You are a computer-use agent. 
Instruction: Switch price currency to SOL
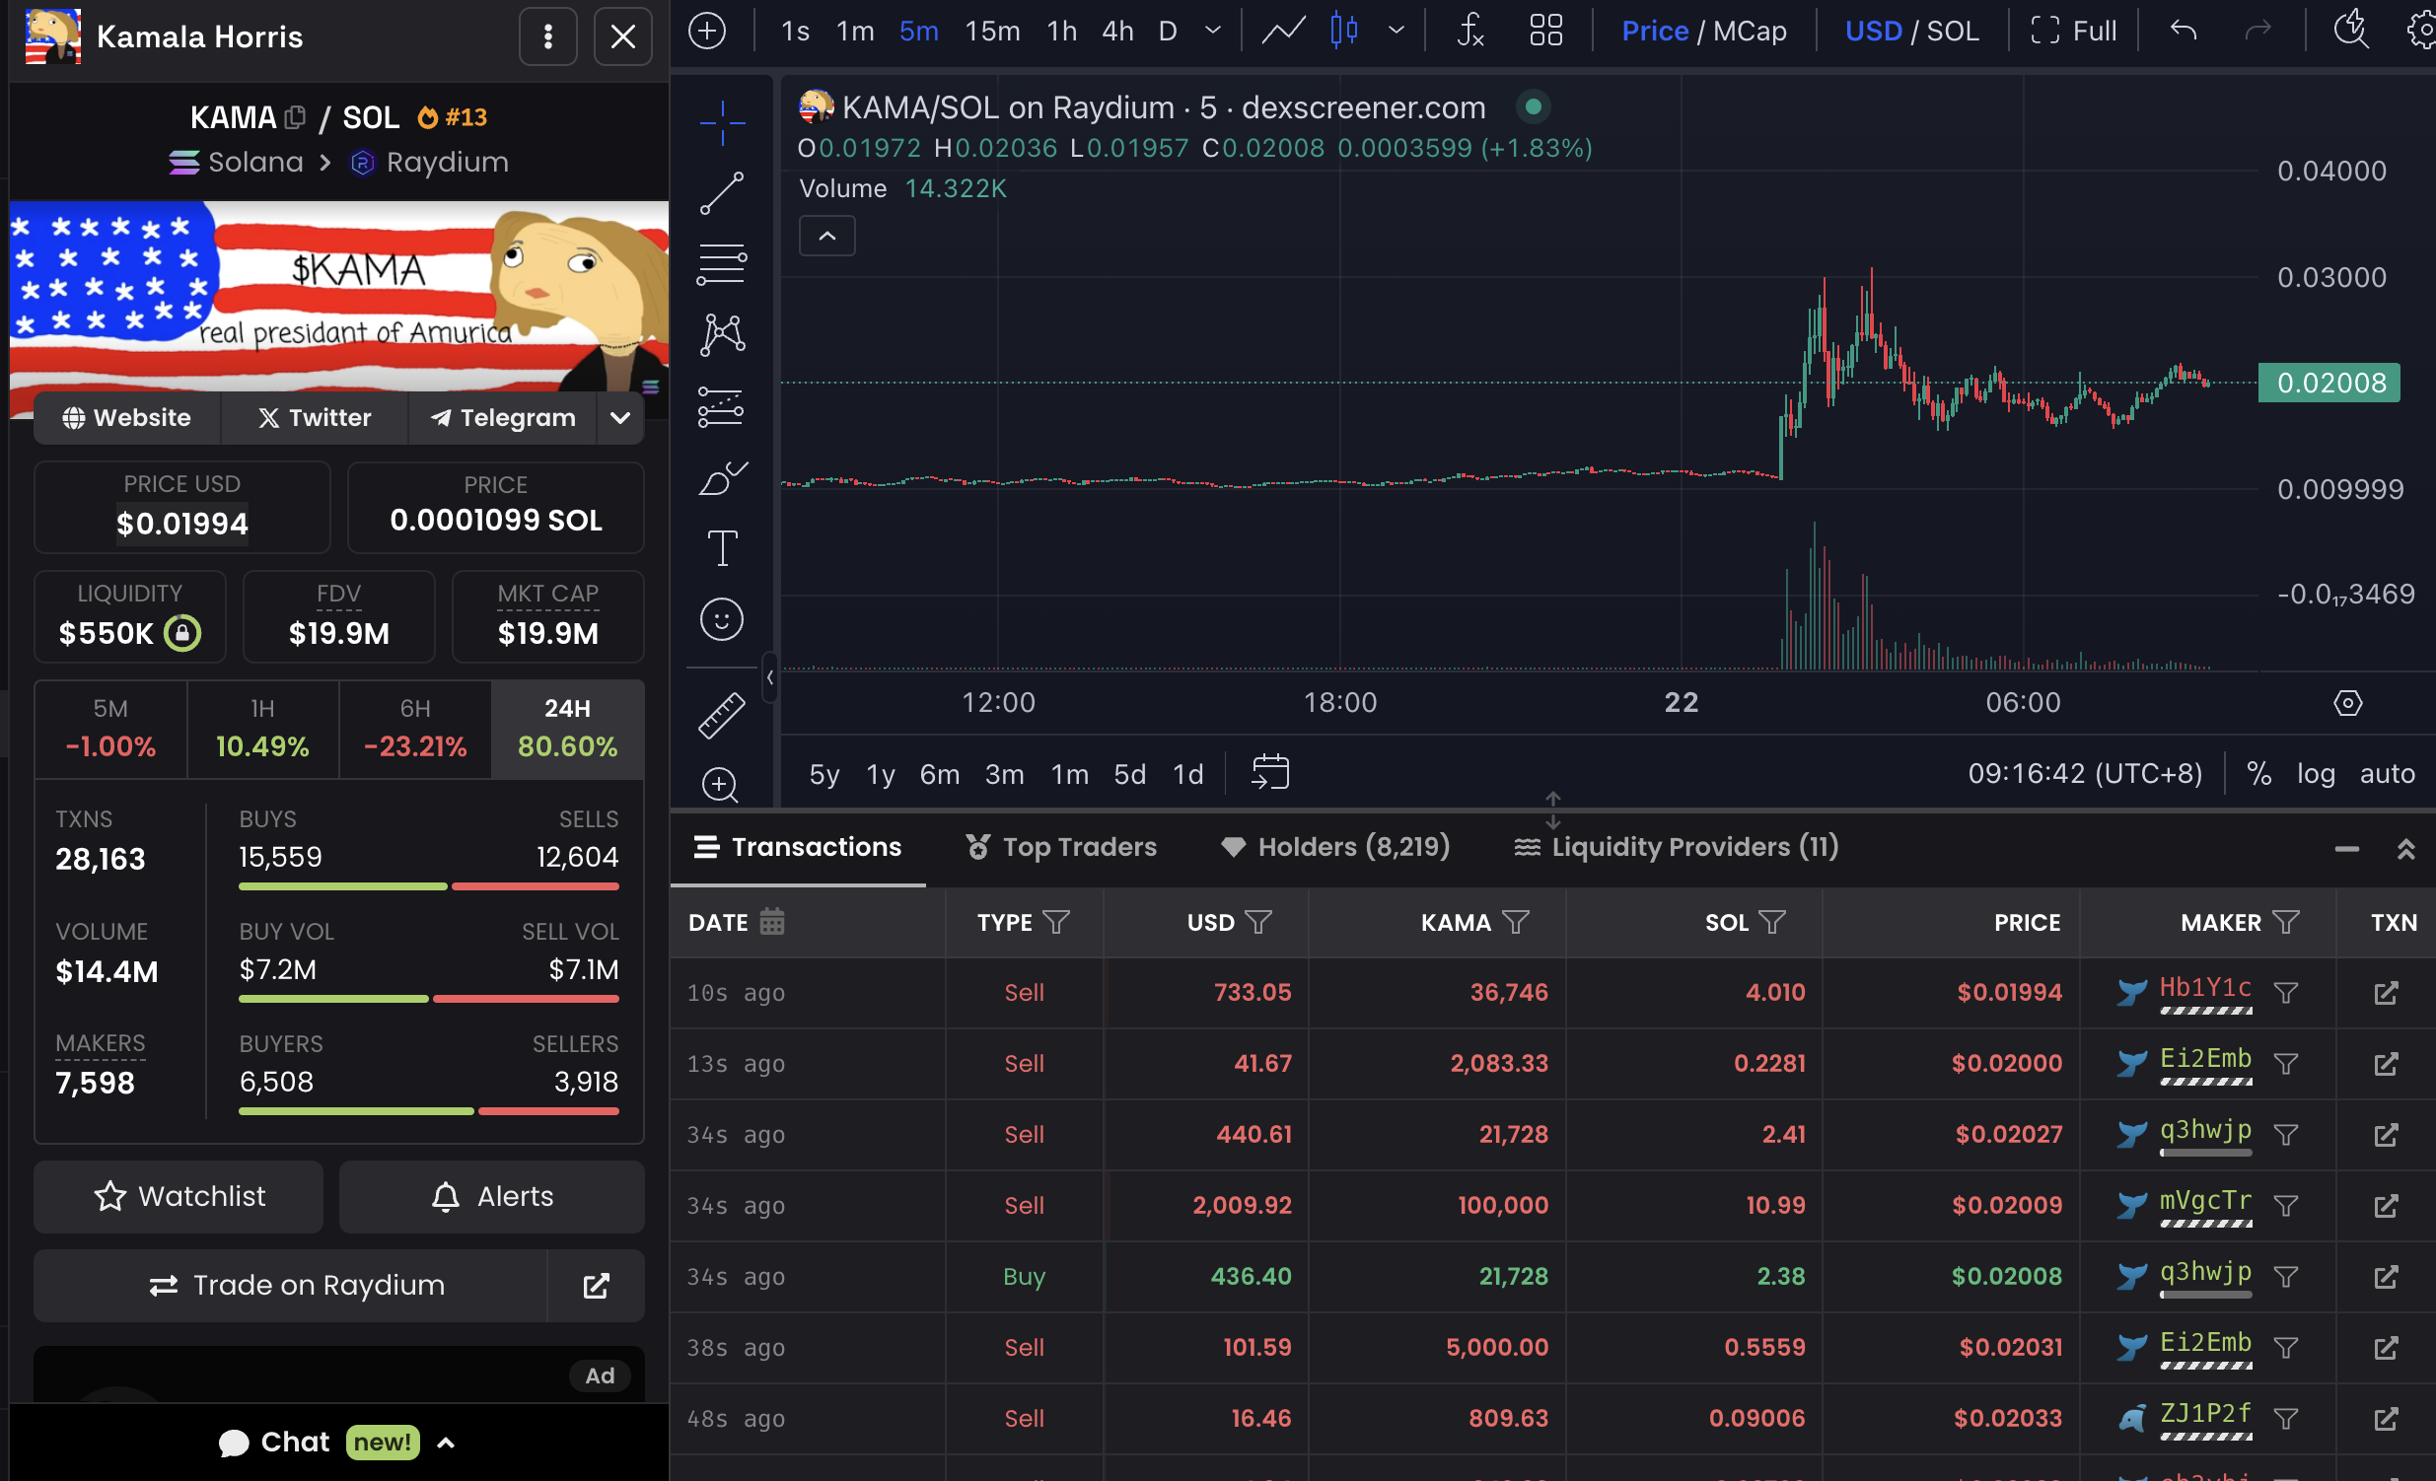coord(1955,30)
